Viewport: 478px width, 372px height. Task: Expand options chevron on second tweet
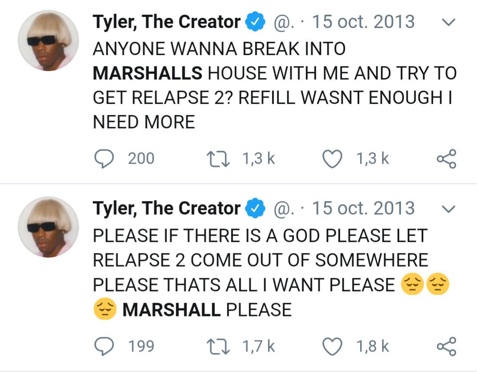coord(450,209)
